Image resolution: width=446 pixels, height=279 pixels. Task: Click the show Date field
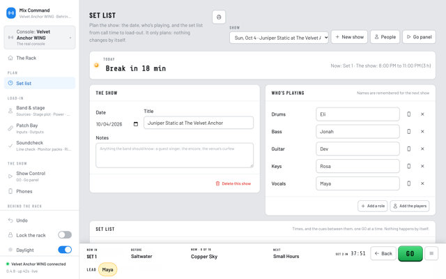pyautogui.click(x=117, y=124)
